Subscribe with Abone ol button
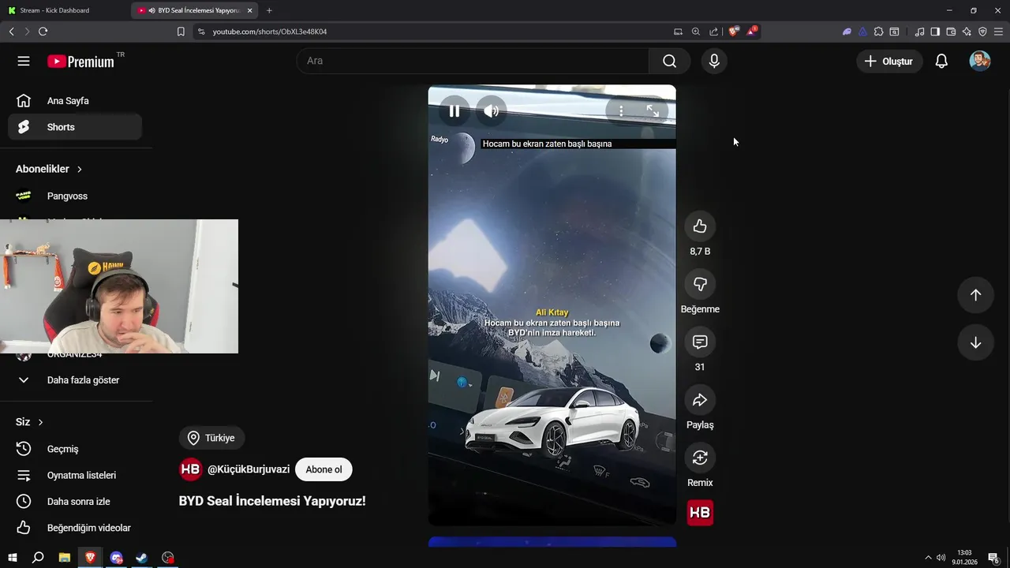This screenshot has height=568, width=1010. click(324, 469)
